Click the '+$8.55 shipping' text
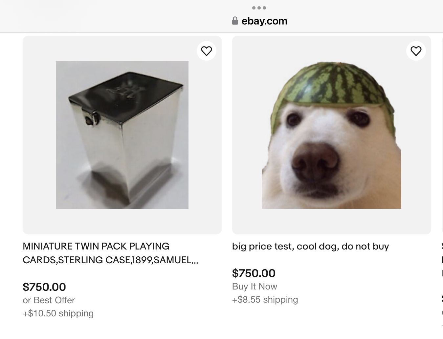The height and width of the screenshot is (339, 443). tap(265, 300)
